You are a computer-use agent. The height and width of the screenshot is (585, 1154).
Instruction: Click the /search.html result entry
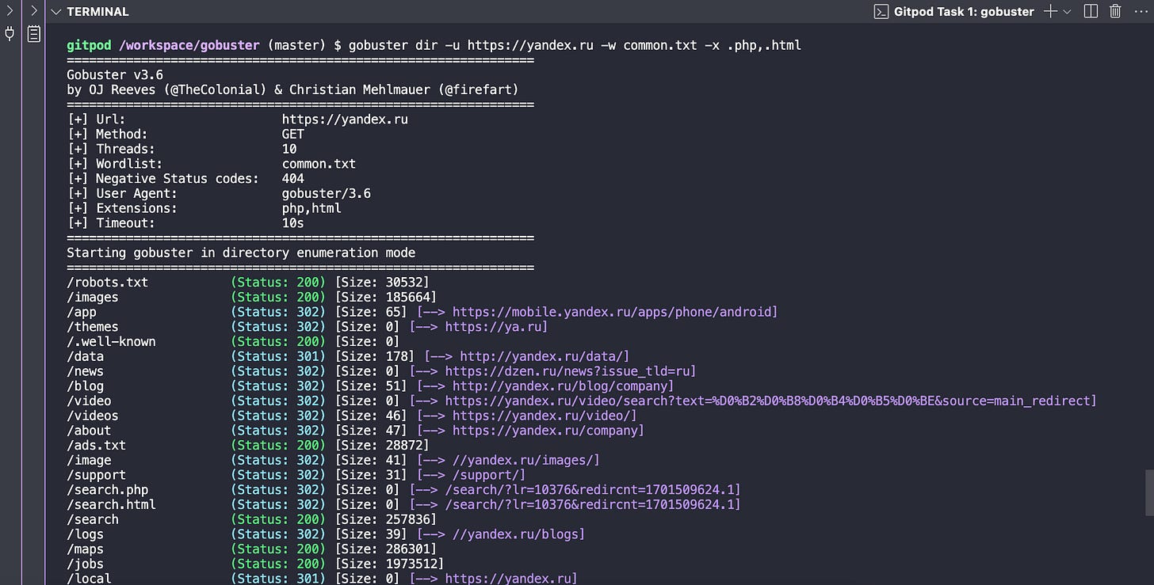[111, 504]
